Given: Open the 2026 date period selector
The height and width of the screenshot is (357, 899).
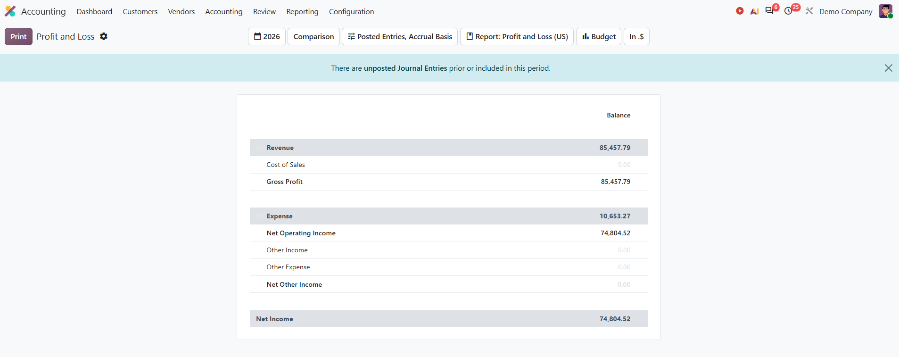Looking at the screenshot, I should click(267, 37).
